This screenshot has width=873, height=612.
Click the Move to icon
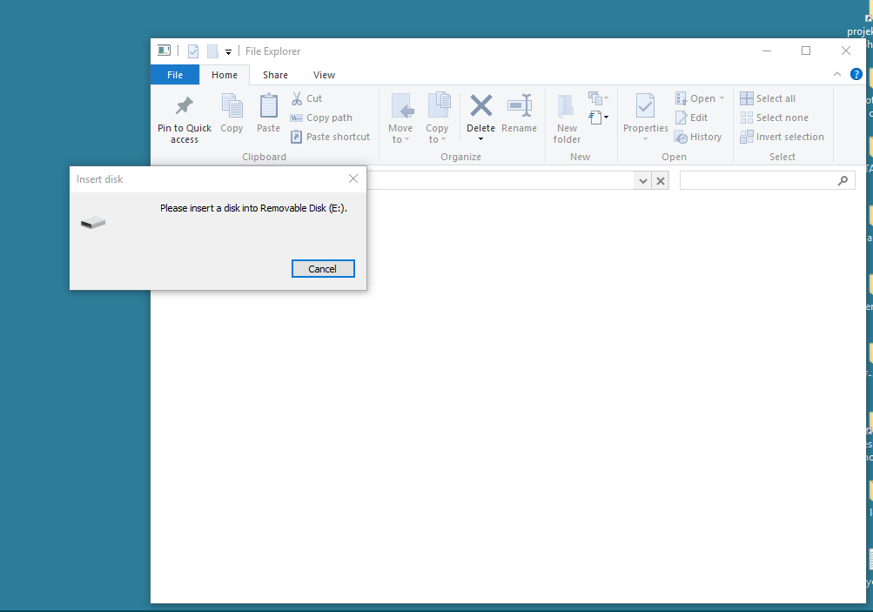pyautogui.click(x=401, y=106)
